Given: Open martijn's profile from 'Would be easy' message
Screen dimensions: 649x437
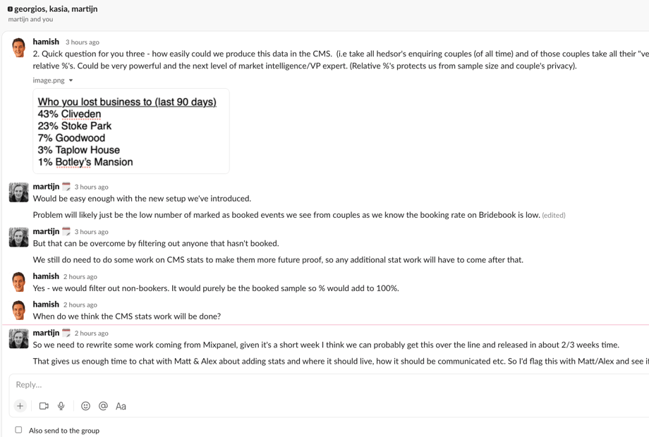Looking at the screenshot, I should coord(46,187).
